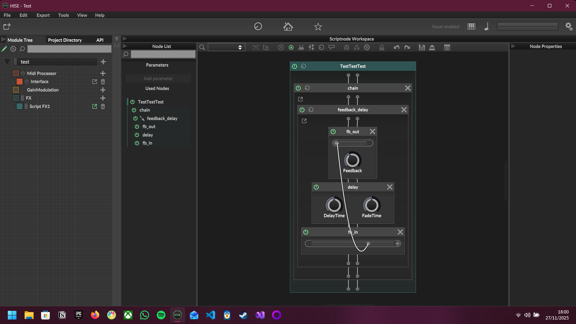Click the lock icon in workspace toolbar
Image resolution: width=576 pixels, height=324 pixels.
pyautogui.click(x=382, y=47)
